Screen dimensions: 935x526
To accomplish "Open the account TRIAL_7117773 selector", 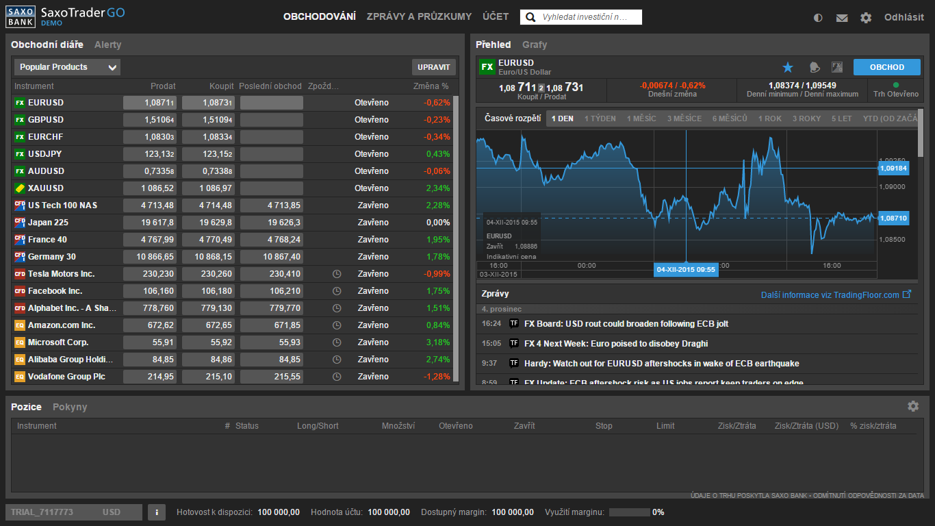I will (74, 512).
